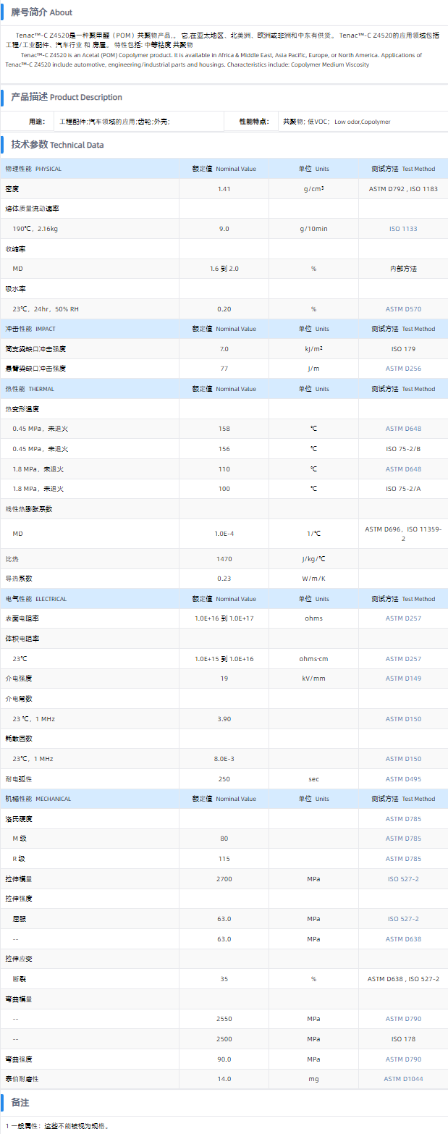Screen dimensions: 448x1134
Task: Follow the ASTM D1044 Taber abrasion link
Action: coord(403,1079)
